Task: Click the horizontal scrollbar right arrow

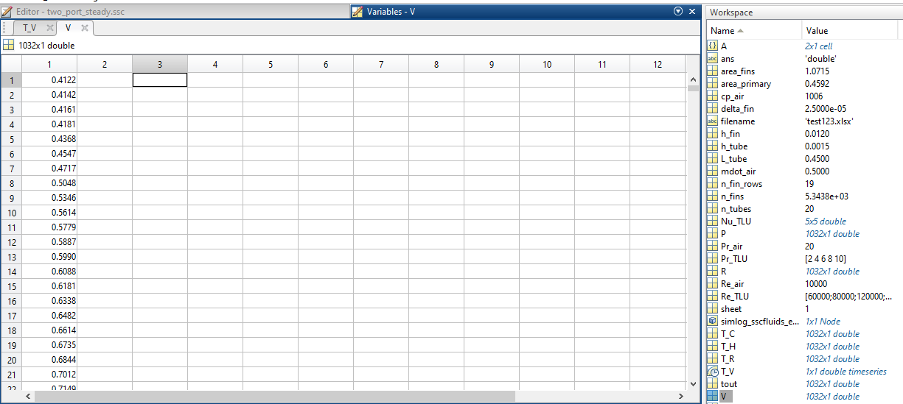Action: click(680, 396)
